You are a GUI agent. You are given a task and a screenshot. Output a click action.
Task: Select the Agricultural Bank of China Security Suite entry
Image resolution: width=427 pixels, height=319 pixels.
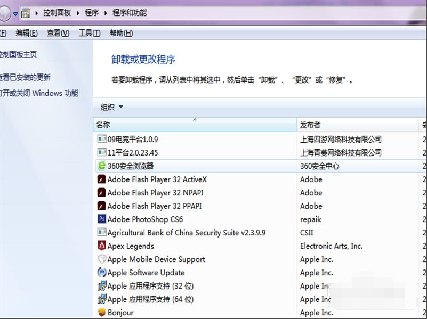click(x=187, y=233)
